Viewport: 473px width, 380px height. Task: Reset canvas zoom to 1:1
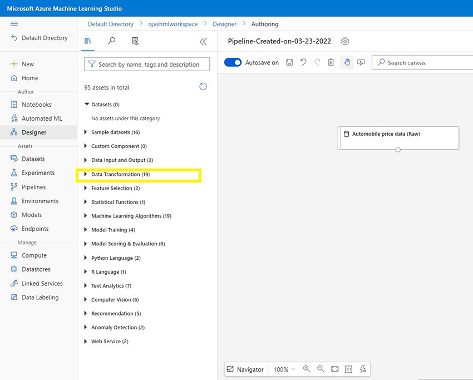click(348, 369)
